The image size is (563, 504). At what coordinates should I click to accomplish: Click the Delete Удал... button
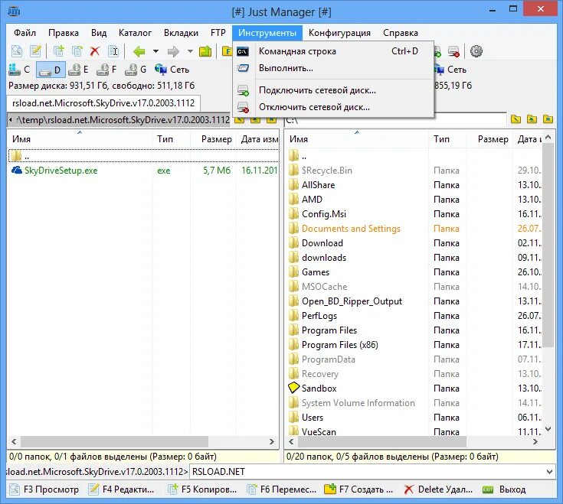[437, 489]
